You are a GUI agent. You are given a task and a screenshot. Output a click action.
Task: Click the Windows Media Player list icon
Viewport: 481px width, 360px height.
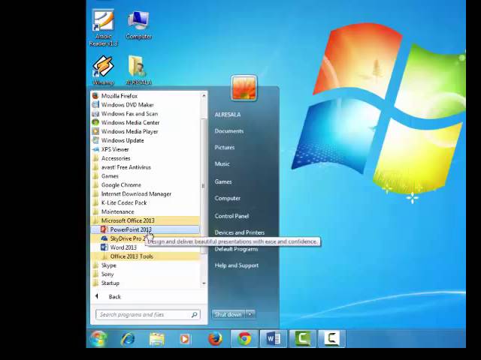click(x=95, y=131)
